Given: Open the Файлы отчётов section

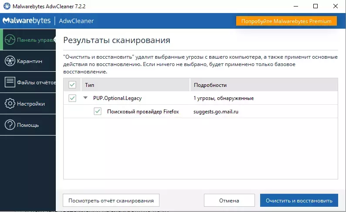Looking at the screenshot, I should click(x=28, y=82).
